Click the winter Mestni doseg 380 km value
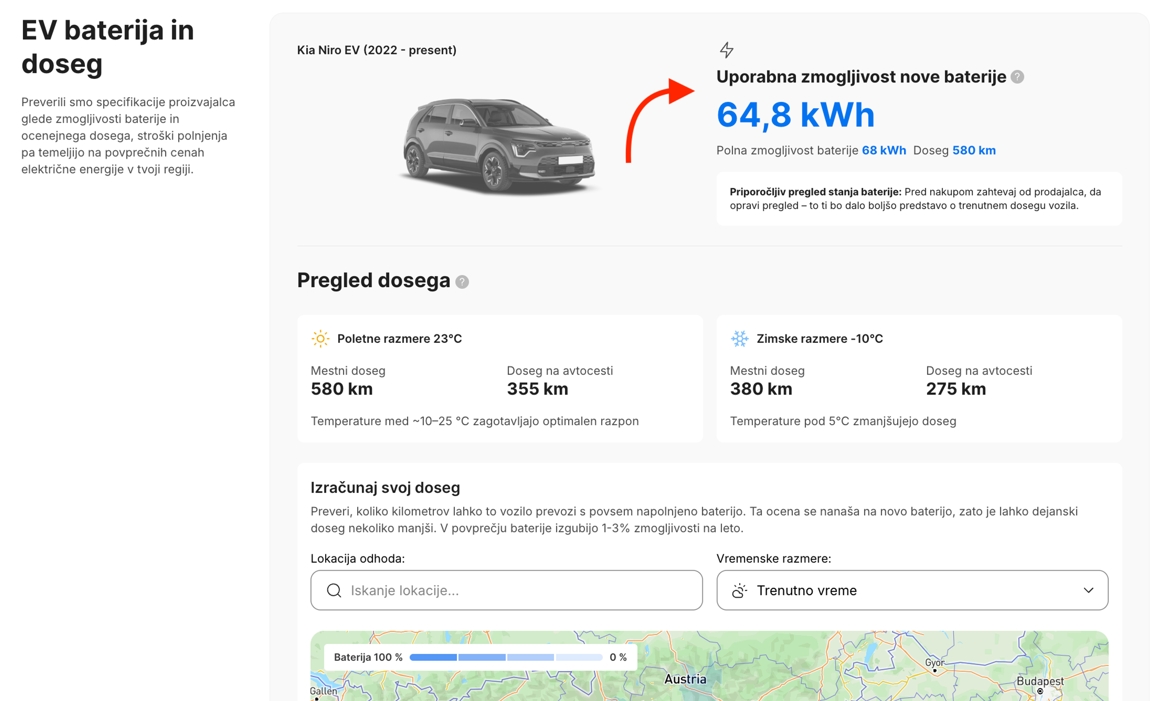Viewport: 1169px width, 701px height. (x=761, y=389)
